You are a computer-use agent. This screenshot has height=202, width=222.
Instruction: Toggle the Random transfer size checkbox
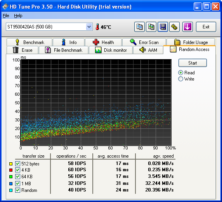(x=17, y=190)
